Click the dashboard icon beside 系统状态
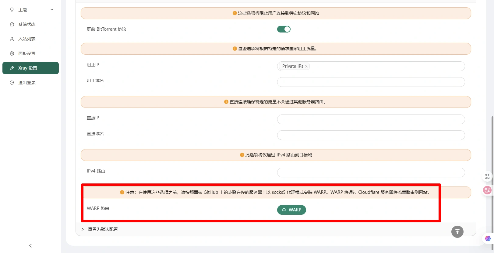This screenshot has height=253, width=494. pyautogui.click(x=12, y=24)
